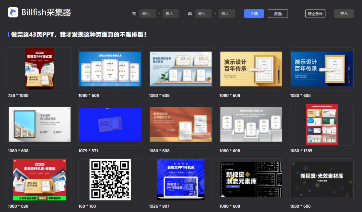Select the tall red 1080 * 1385 thumbnail
This screenshot has height=212, width=362.
pos(322,124)
